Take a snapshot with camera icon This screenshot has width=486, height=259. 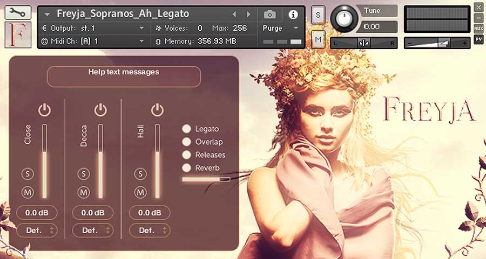(x=269, y=14)
